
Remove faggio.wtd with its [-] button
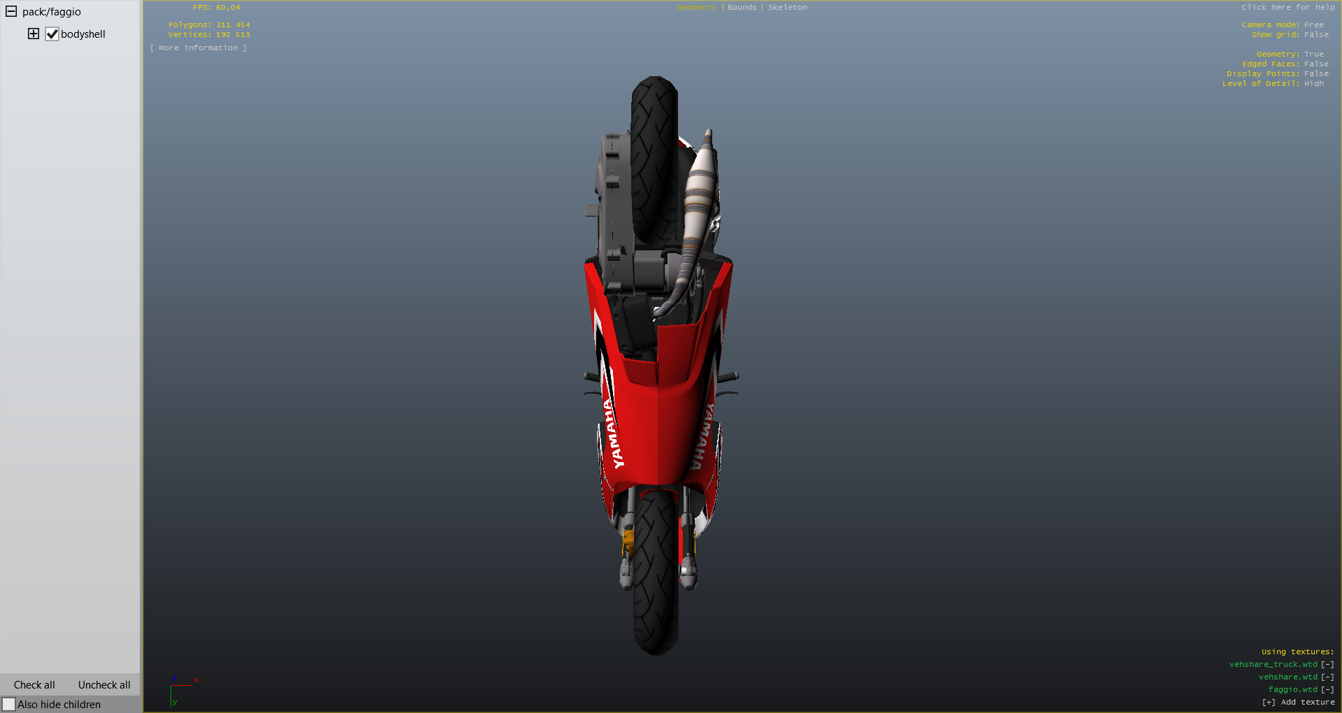coord(1327,690)
